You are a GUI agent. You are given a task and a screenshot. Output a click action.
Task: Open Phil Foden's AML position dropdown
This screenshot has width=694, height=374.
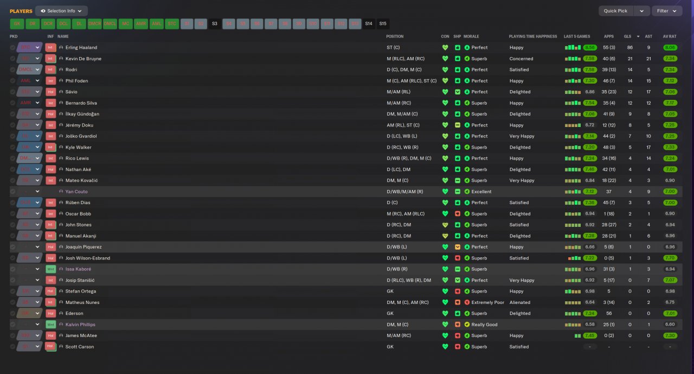point(29,81)
